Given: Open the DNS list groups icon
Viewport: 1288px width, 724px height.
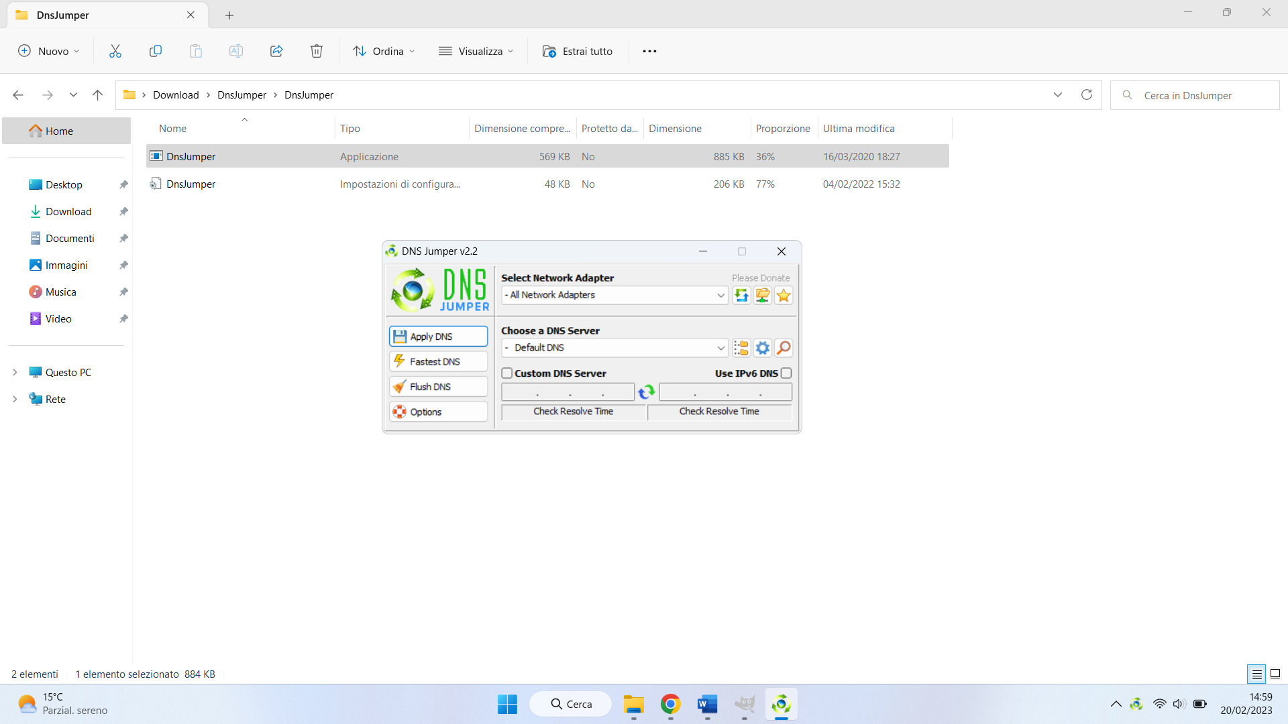Looking at the screenshot, I should click(741, 348).
